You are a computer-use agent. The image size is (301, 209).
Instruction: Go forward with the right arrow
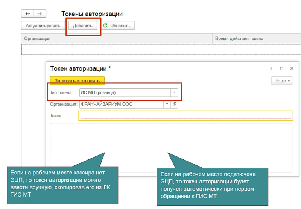tap(40, 14)
